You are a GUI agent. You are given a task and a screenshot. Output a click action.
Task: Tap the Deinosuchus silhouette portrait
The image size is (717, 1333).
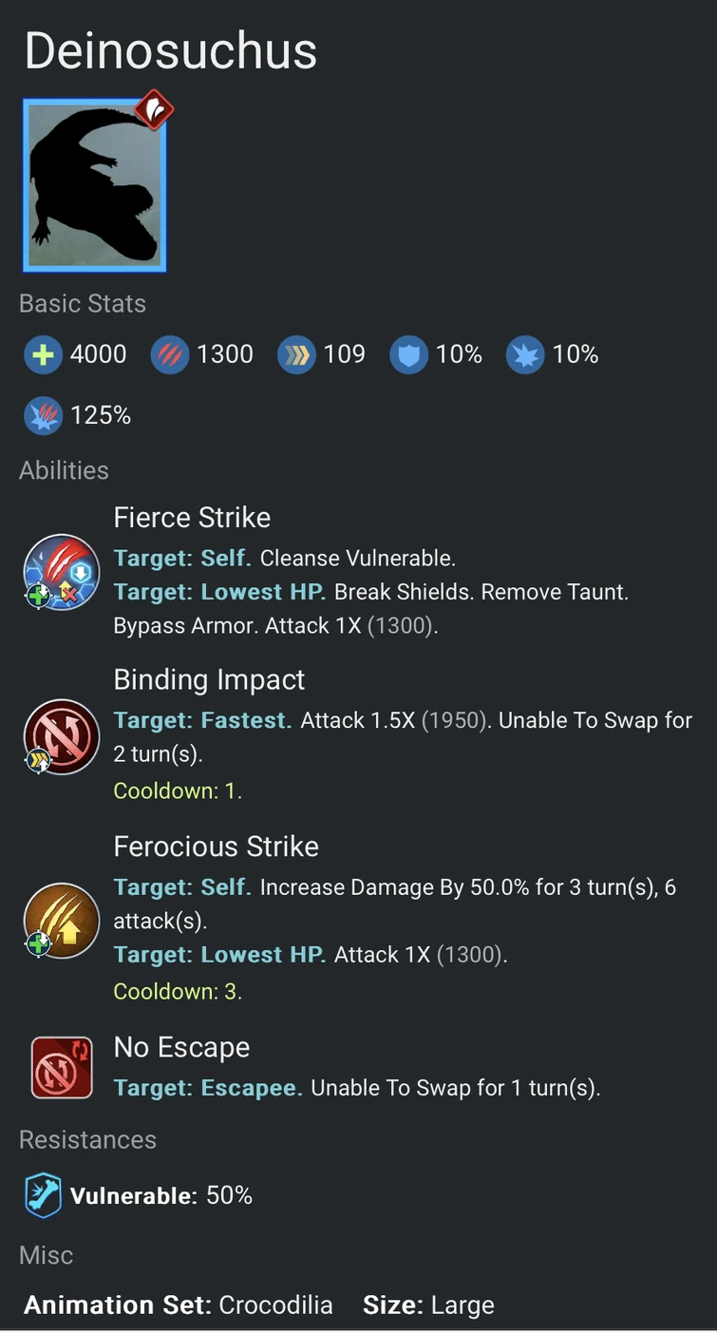pyautogui.click(x=94, y=186)
